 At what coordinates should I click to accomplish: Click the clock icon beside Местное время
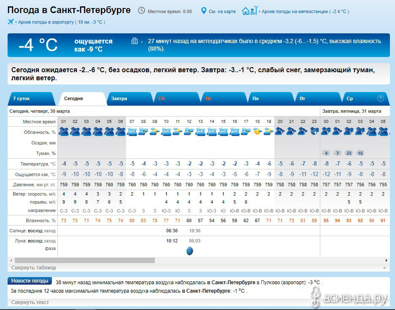pos(141,11)
